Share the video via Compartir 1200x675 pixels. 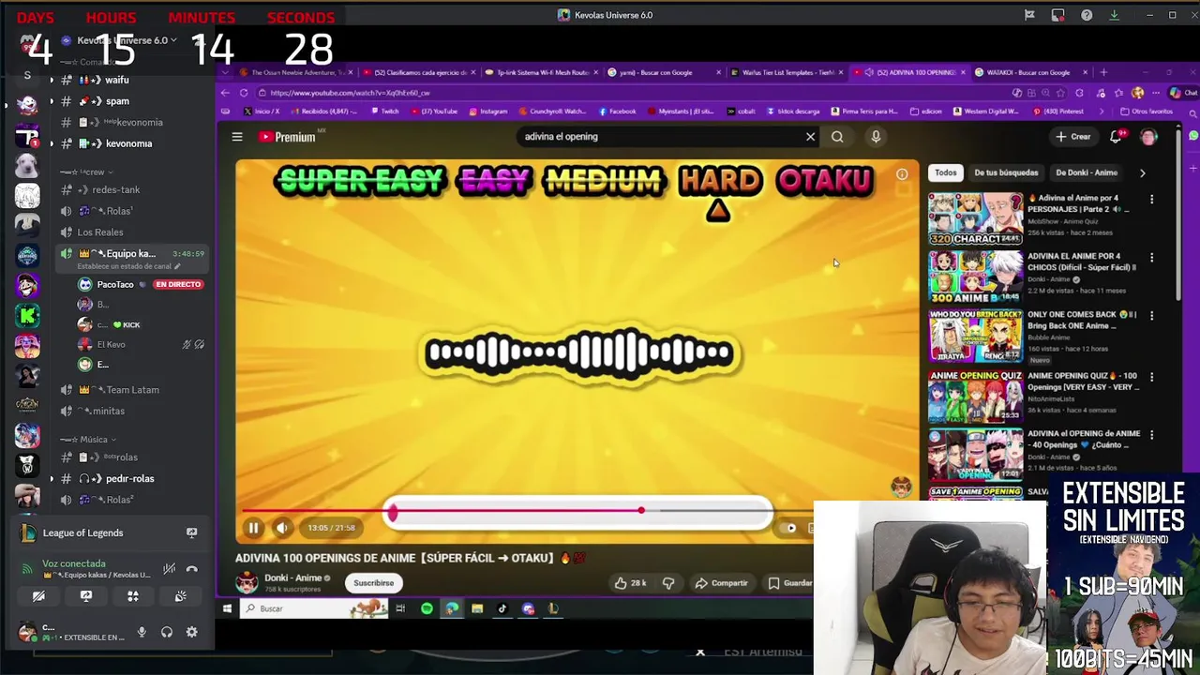tap(721, 583)
